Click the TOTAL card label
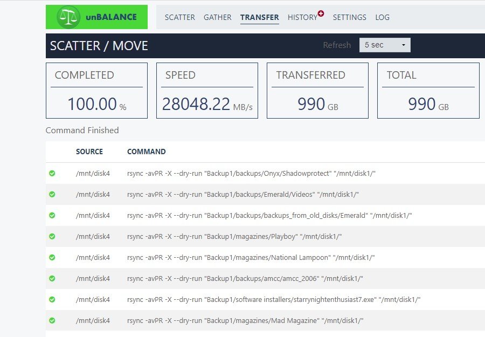 click(401, 75)
